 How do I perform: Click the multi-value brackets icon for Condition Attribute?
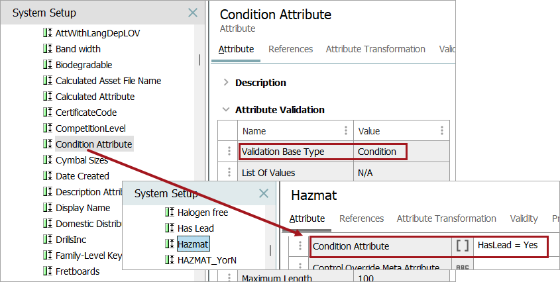tap(462, 246)
